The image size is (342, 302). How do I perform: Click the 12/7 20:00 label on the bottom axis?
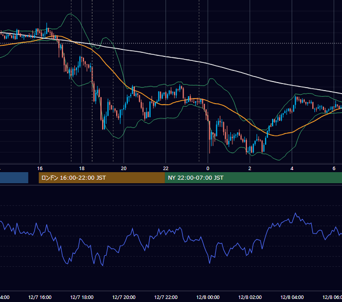point(124,297)
